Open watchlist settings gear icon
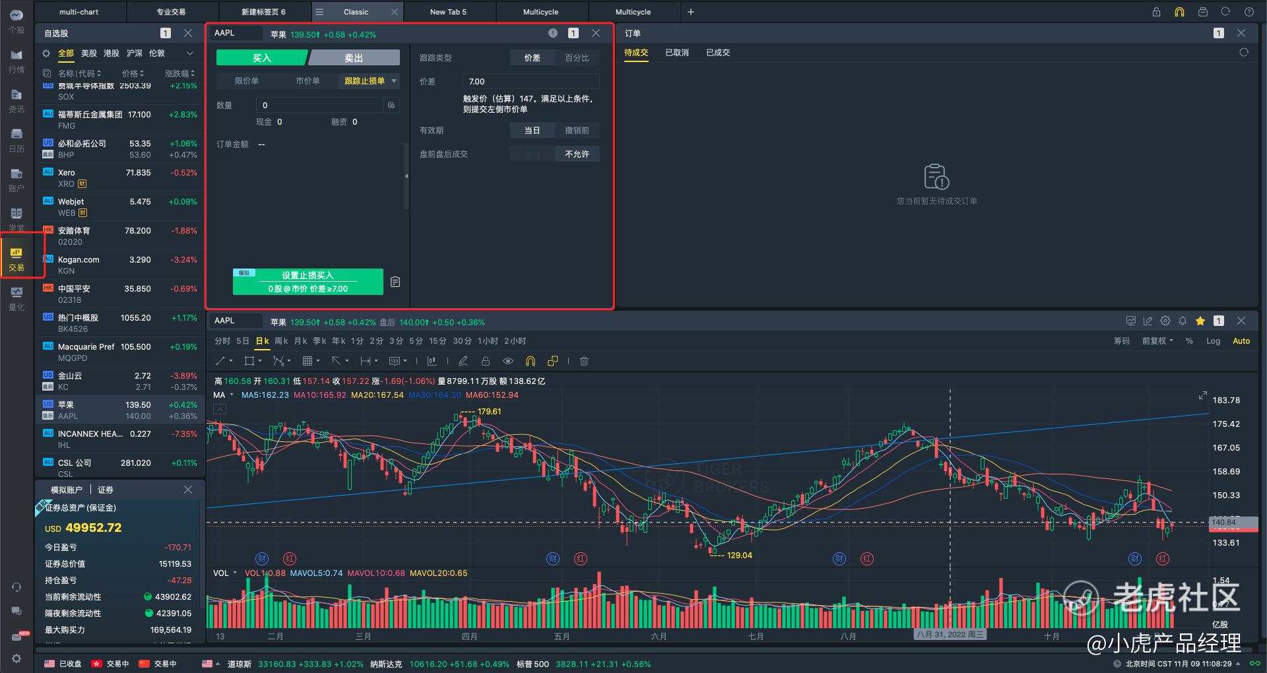 click(46, 53)
